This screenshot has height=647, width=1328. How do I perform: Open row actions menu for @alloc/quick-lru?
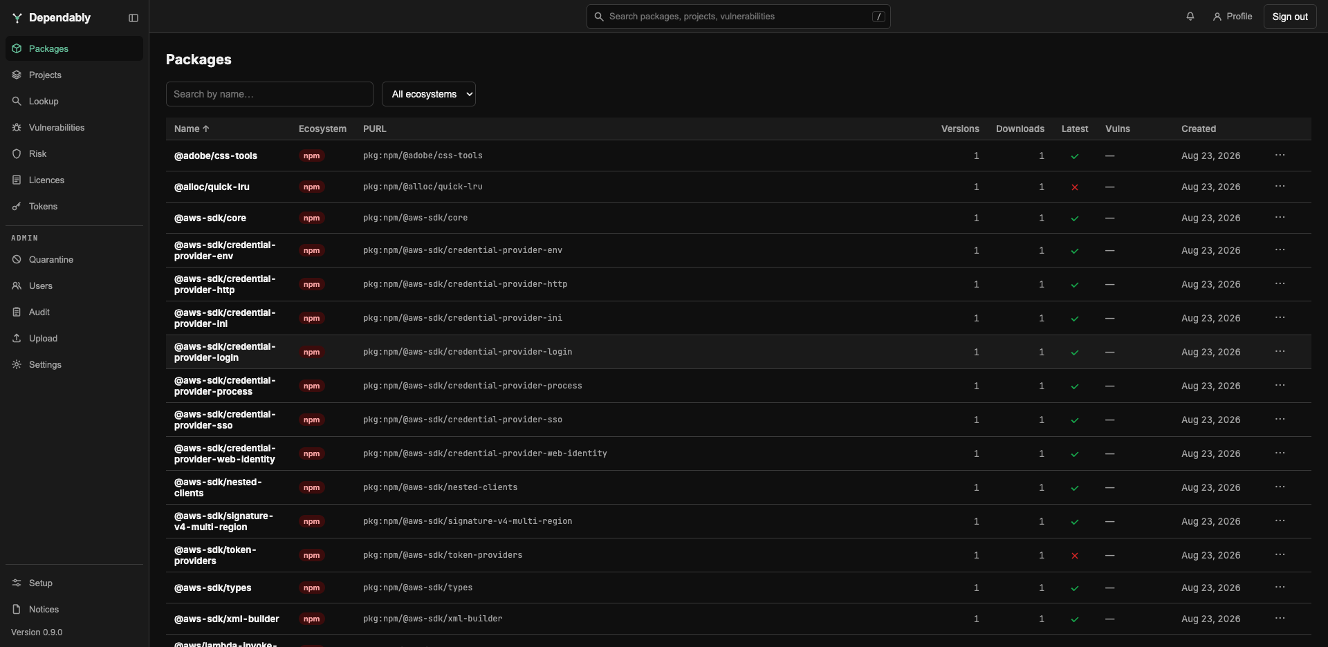pyautogui.click(x=1280, y=187)
